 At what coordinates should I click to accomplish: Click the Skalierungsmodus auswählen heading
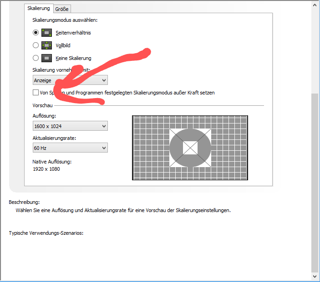(65, 20)
